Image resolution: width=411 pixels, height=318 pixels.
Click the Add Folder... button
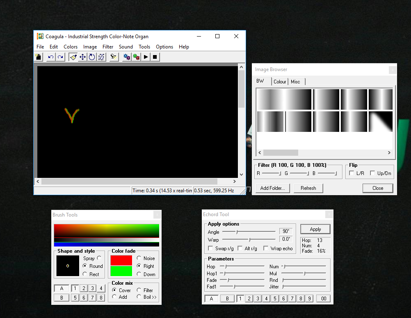272,188
